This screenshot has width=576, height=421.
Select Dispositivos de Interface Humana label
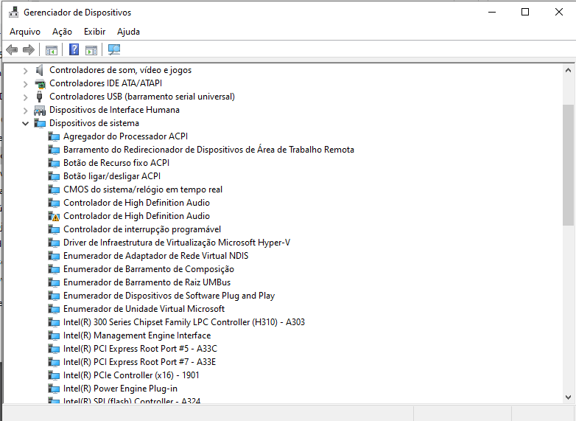pyautogui.click(x=115, y=110)
